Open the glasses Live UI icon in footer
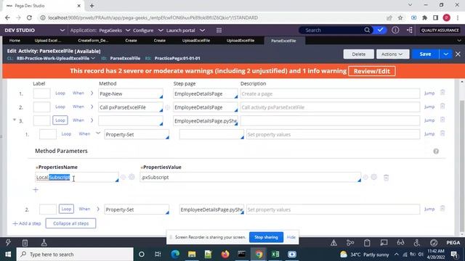The height and width of the screenshot is (261, 465). pyautogui.click(x=400, y=243)
